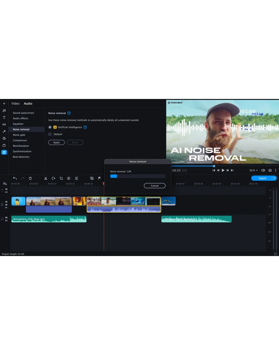
Task: Take a snapshot with the camera icon
Action: (270, 170)
